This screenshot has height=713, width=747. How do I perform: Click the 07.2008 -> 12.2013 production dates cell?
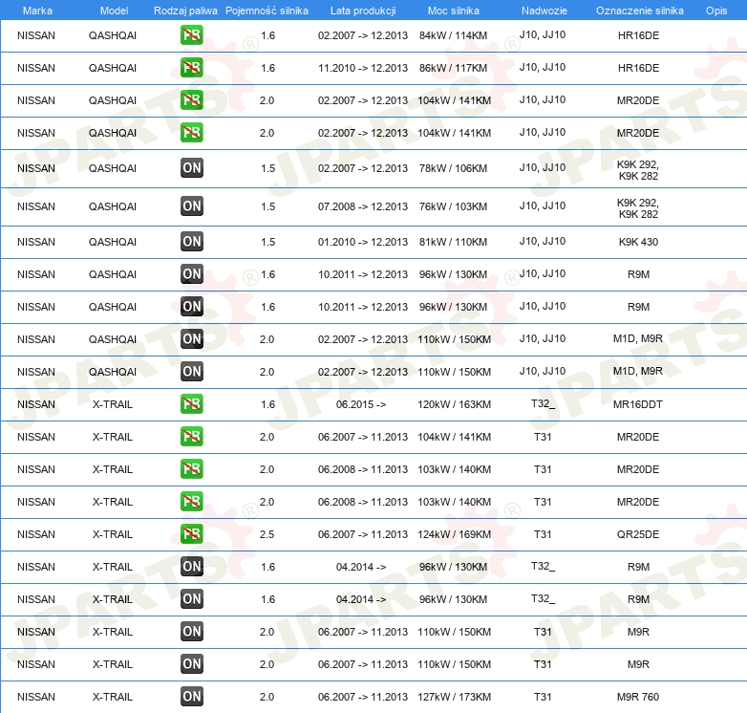363,206
